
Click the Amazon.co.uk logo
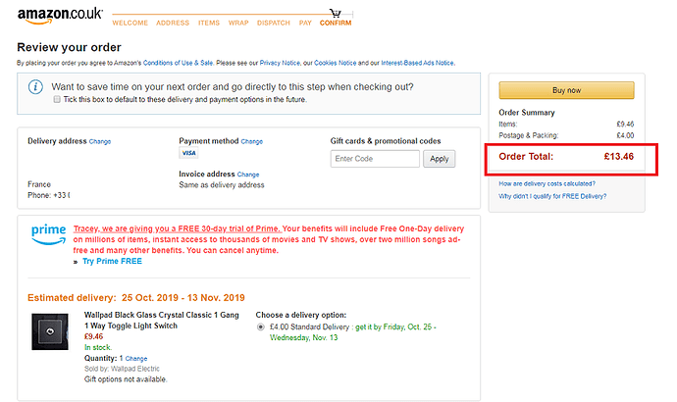(x=60, y=16)
